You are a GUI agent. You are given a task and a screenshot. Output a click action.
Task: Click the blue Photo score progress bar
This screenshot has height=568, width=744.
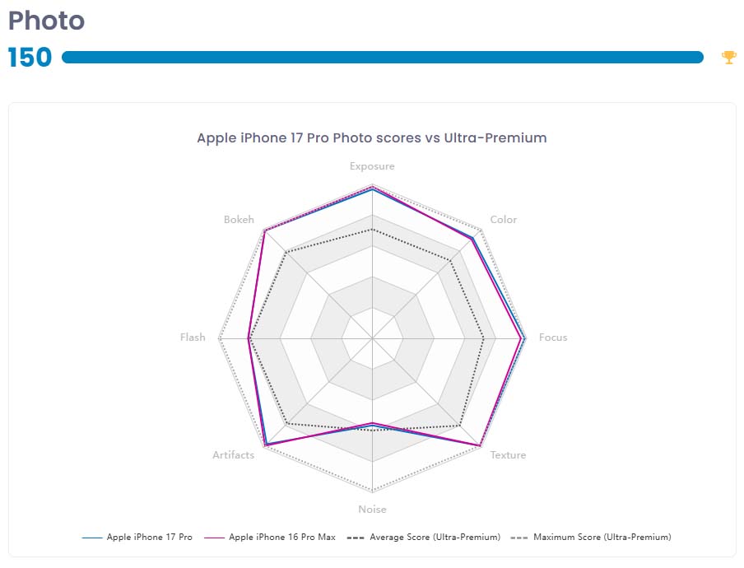tap(383, 57)
